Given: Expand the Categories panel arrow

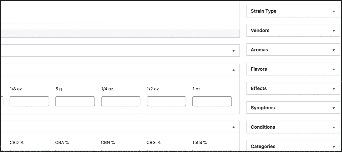Looking at the screenshot, I should (334, 147).
